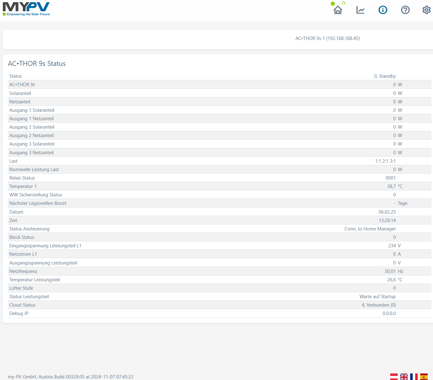Image resolution: width=433 pixels, height=380 pixels.
Task: Select the 'Status Leistungsteil' label
Action: click(29, 297)
